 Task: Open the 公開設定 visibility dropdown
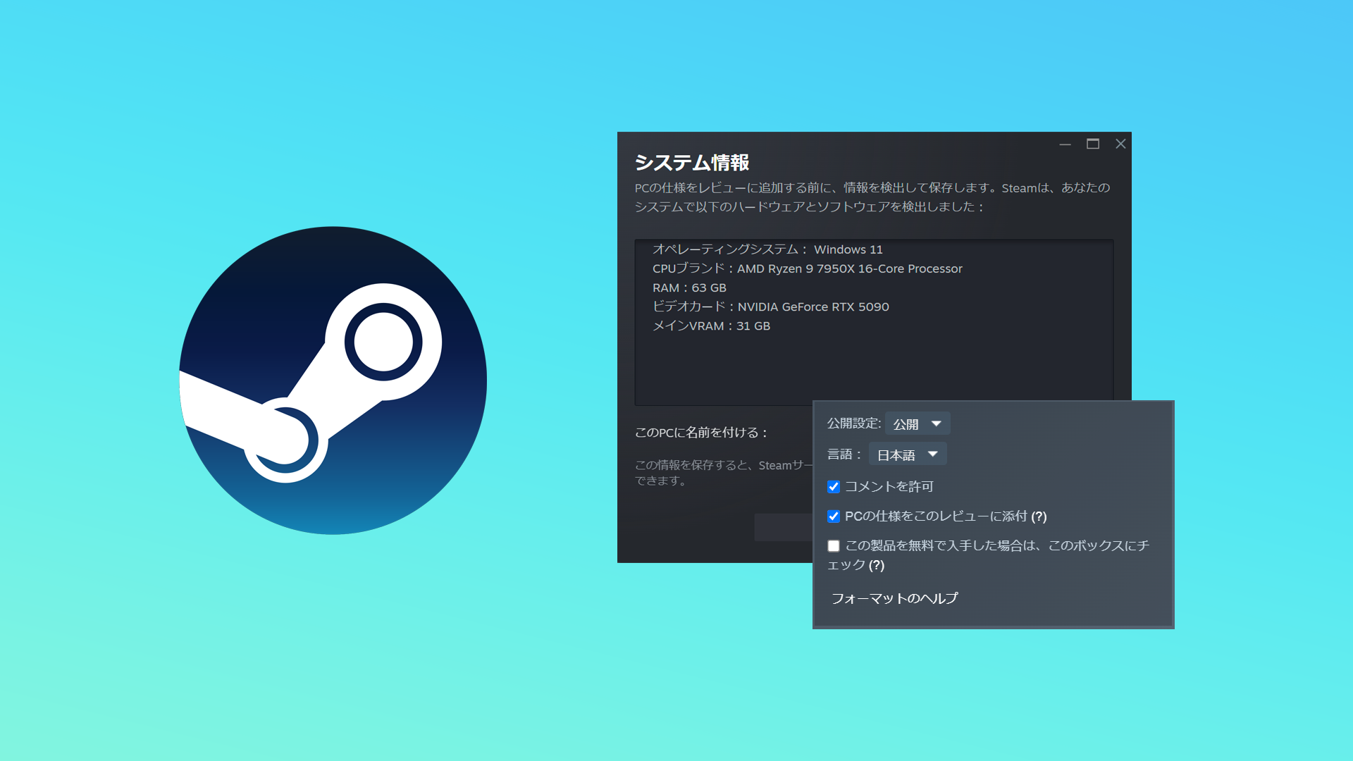click(917, 423)
